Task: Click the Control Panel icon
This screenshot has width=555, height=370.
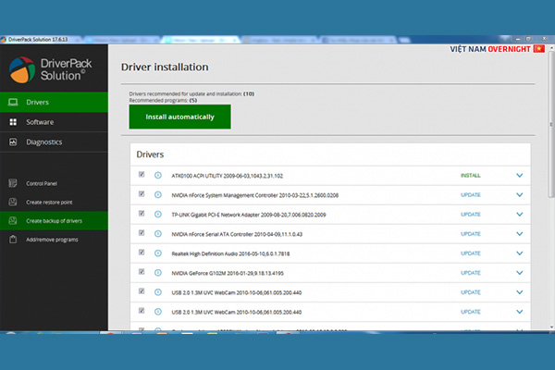Action: coord(13,183)
